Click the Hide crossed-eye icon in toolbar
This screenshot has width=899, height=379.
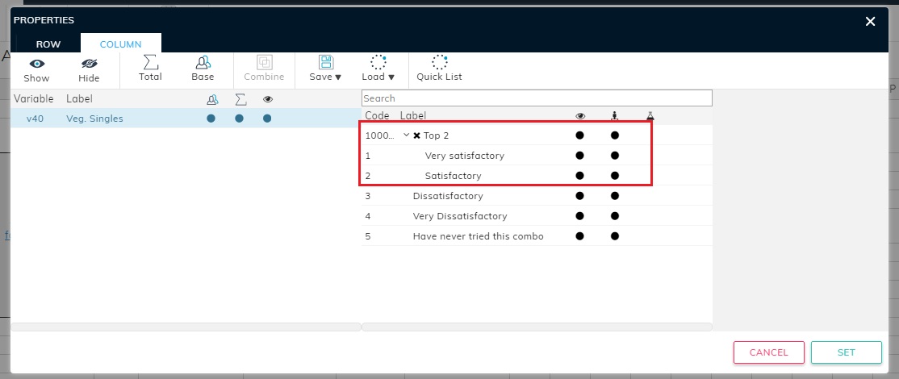[x=89, y=64]
